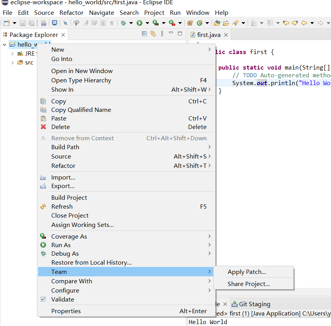
Task: Open the Run As submenu
Action: [x=126, y=245]
